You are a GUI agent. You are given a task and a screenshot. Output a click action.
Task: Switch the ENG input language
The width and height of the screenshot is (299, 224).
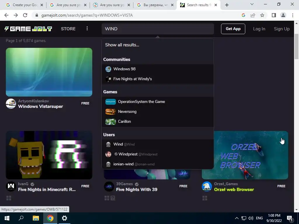[259, 218]
